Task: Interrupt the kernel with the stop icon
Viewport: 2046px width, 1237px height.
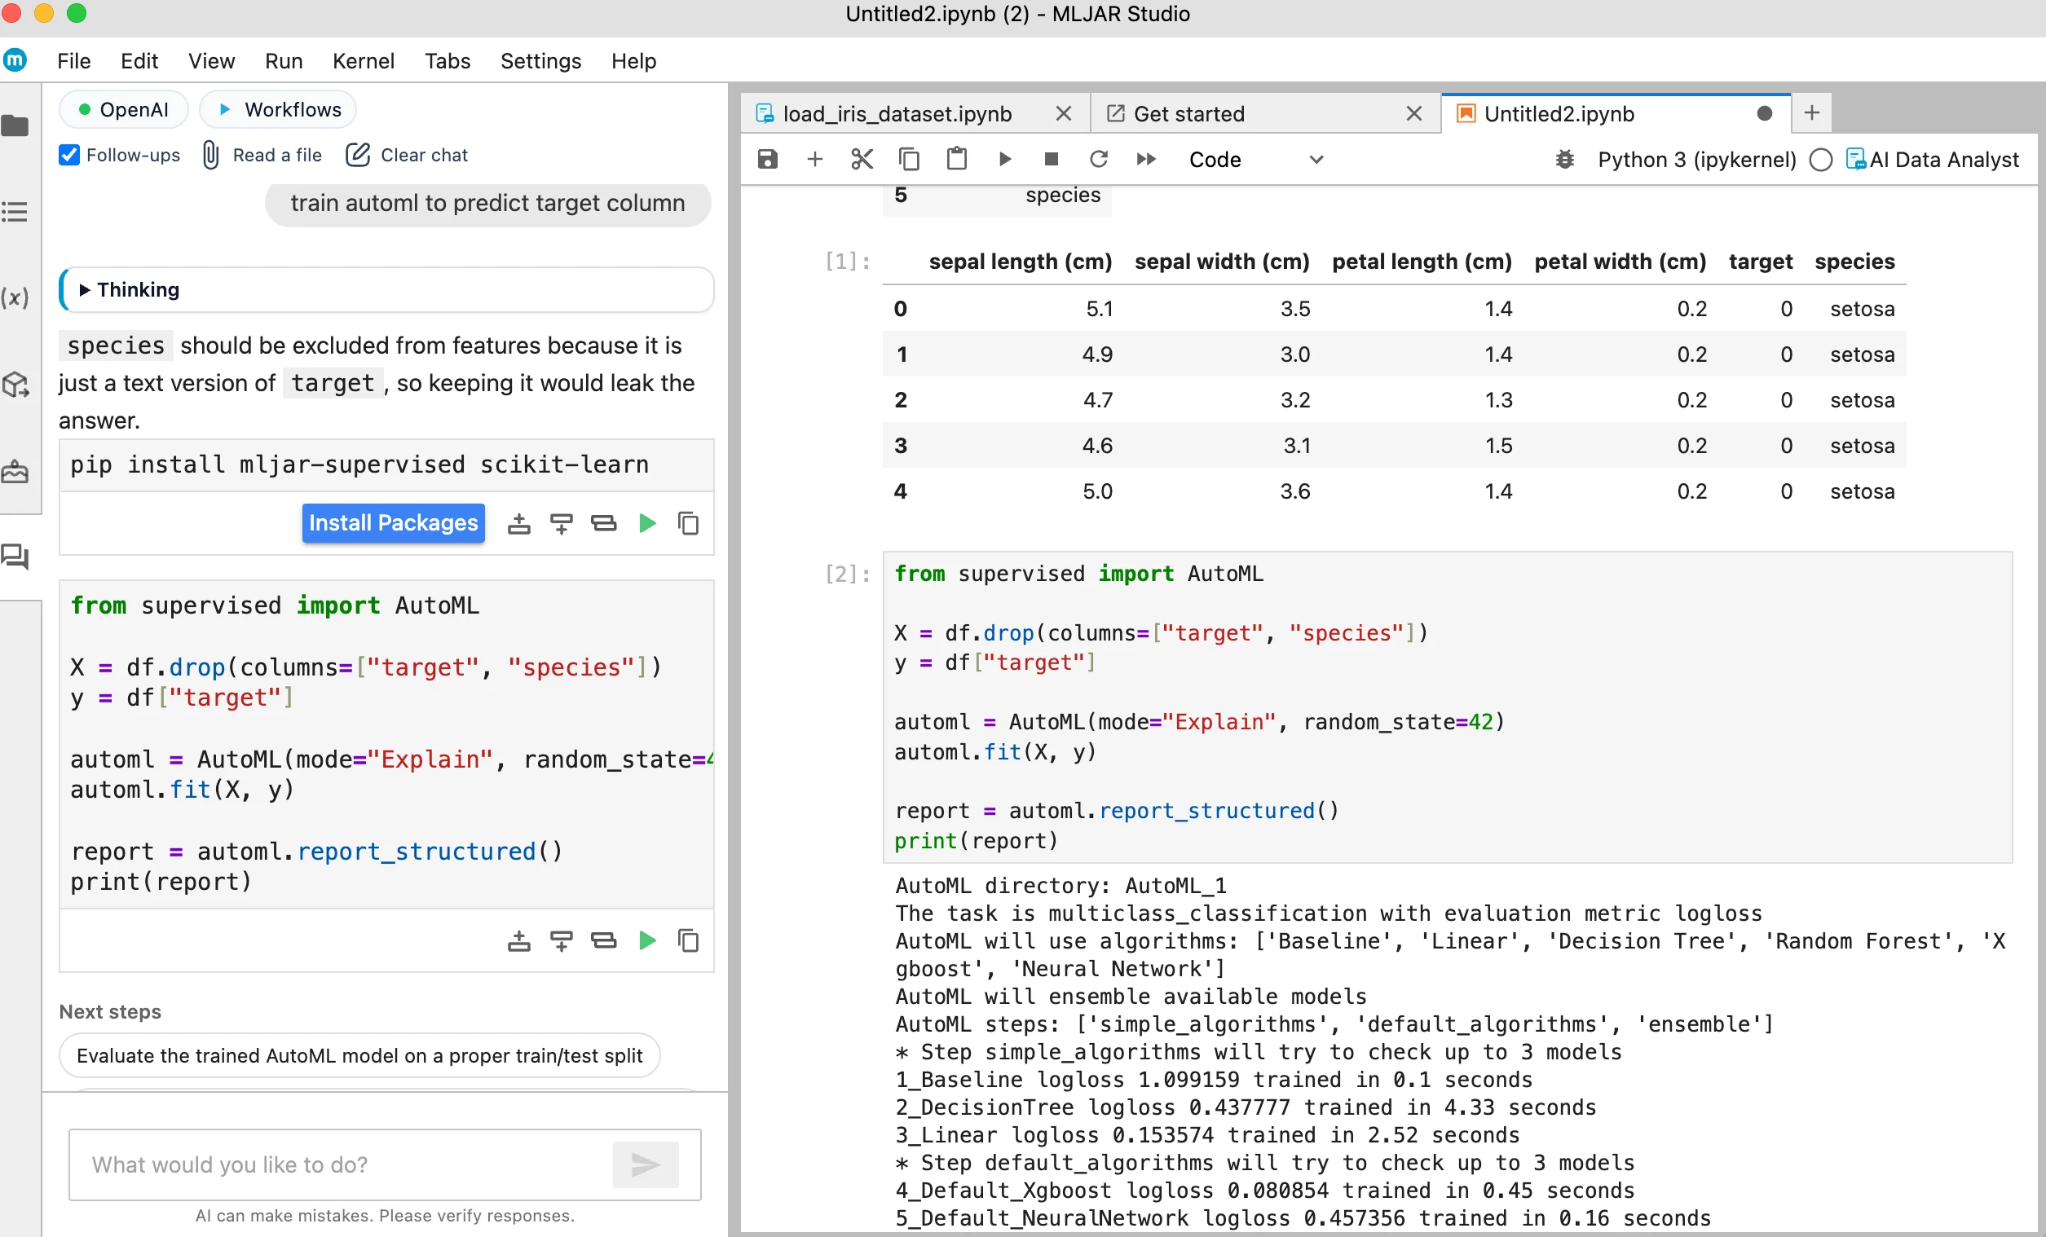Action: 1052,160
